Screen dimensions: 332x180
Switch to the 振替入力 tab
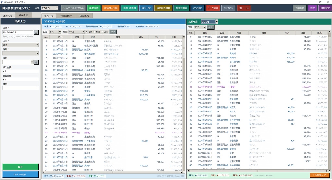[x=23, y=16]
